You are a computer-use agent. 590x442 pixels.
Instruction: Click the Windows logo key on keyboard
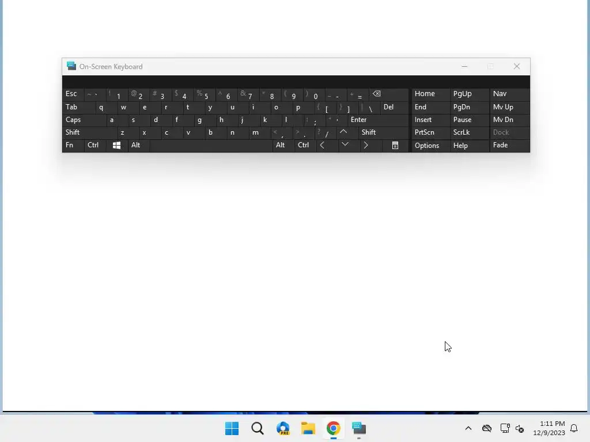116,146
